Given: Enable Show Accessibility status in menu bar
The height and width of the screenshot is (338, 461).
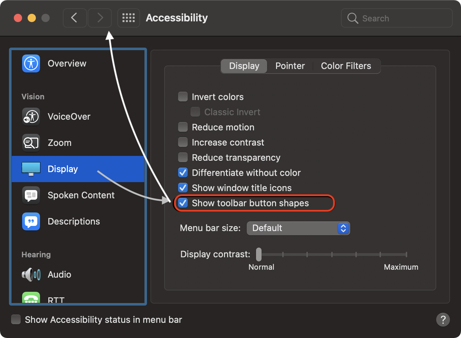Looking at the screenshot, I should [16, 320].
